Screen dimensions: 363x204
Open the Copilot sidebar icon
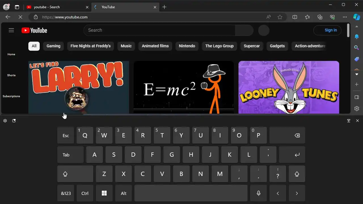click(357, 17)
